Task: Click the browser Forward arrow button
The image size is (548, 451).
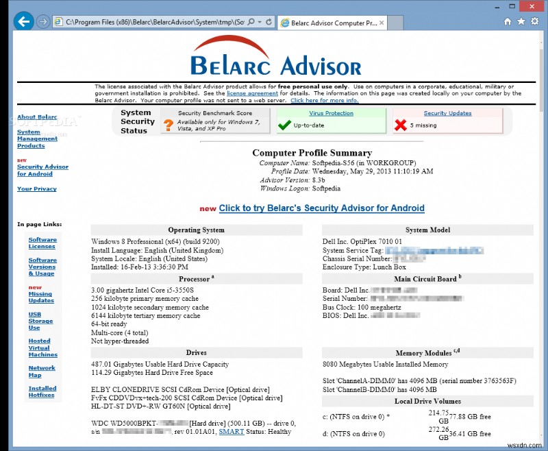Action: [x=42, y=22]
